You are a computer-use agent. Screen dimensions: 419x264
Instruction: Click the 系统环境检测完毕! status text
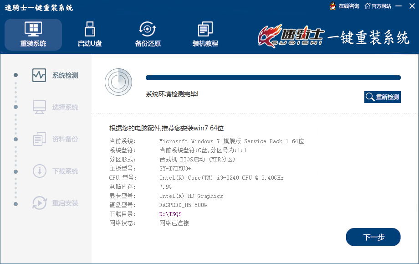tap(172, 94)
